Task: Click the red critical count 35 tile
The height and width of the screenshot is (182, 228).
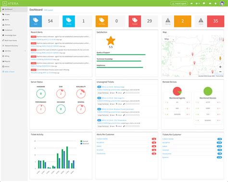Action: pos(215,21)
